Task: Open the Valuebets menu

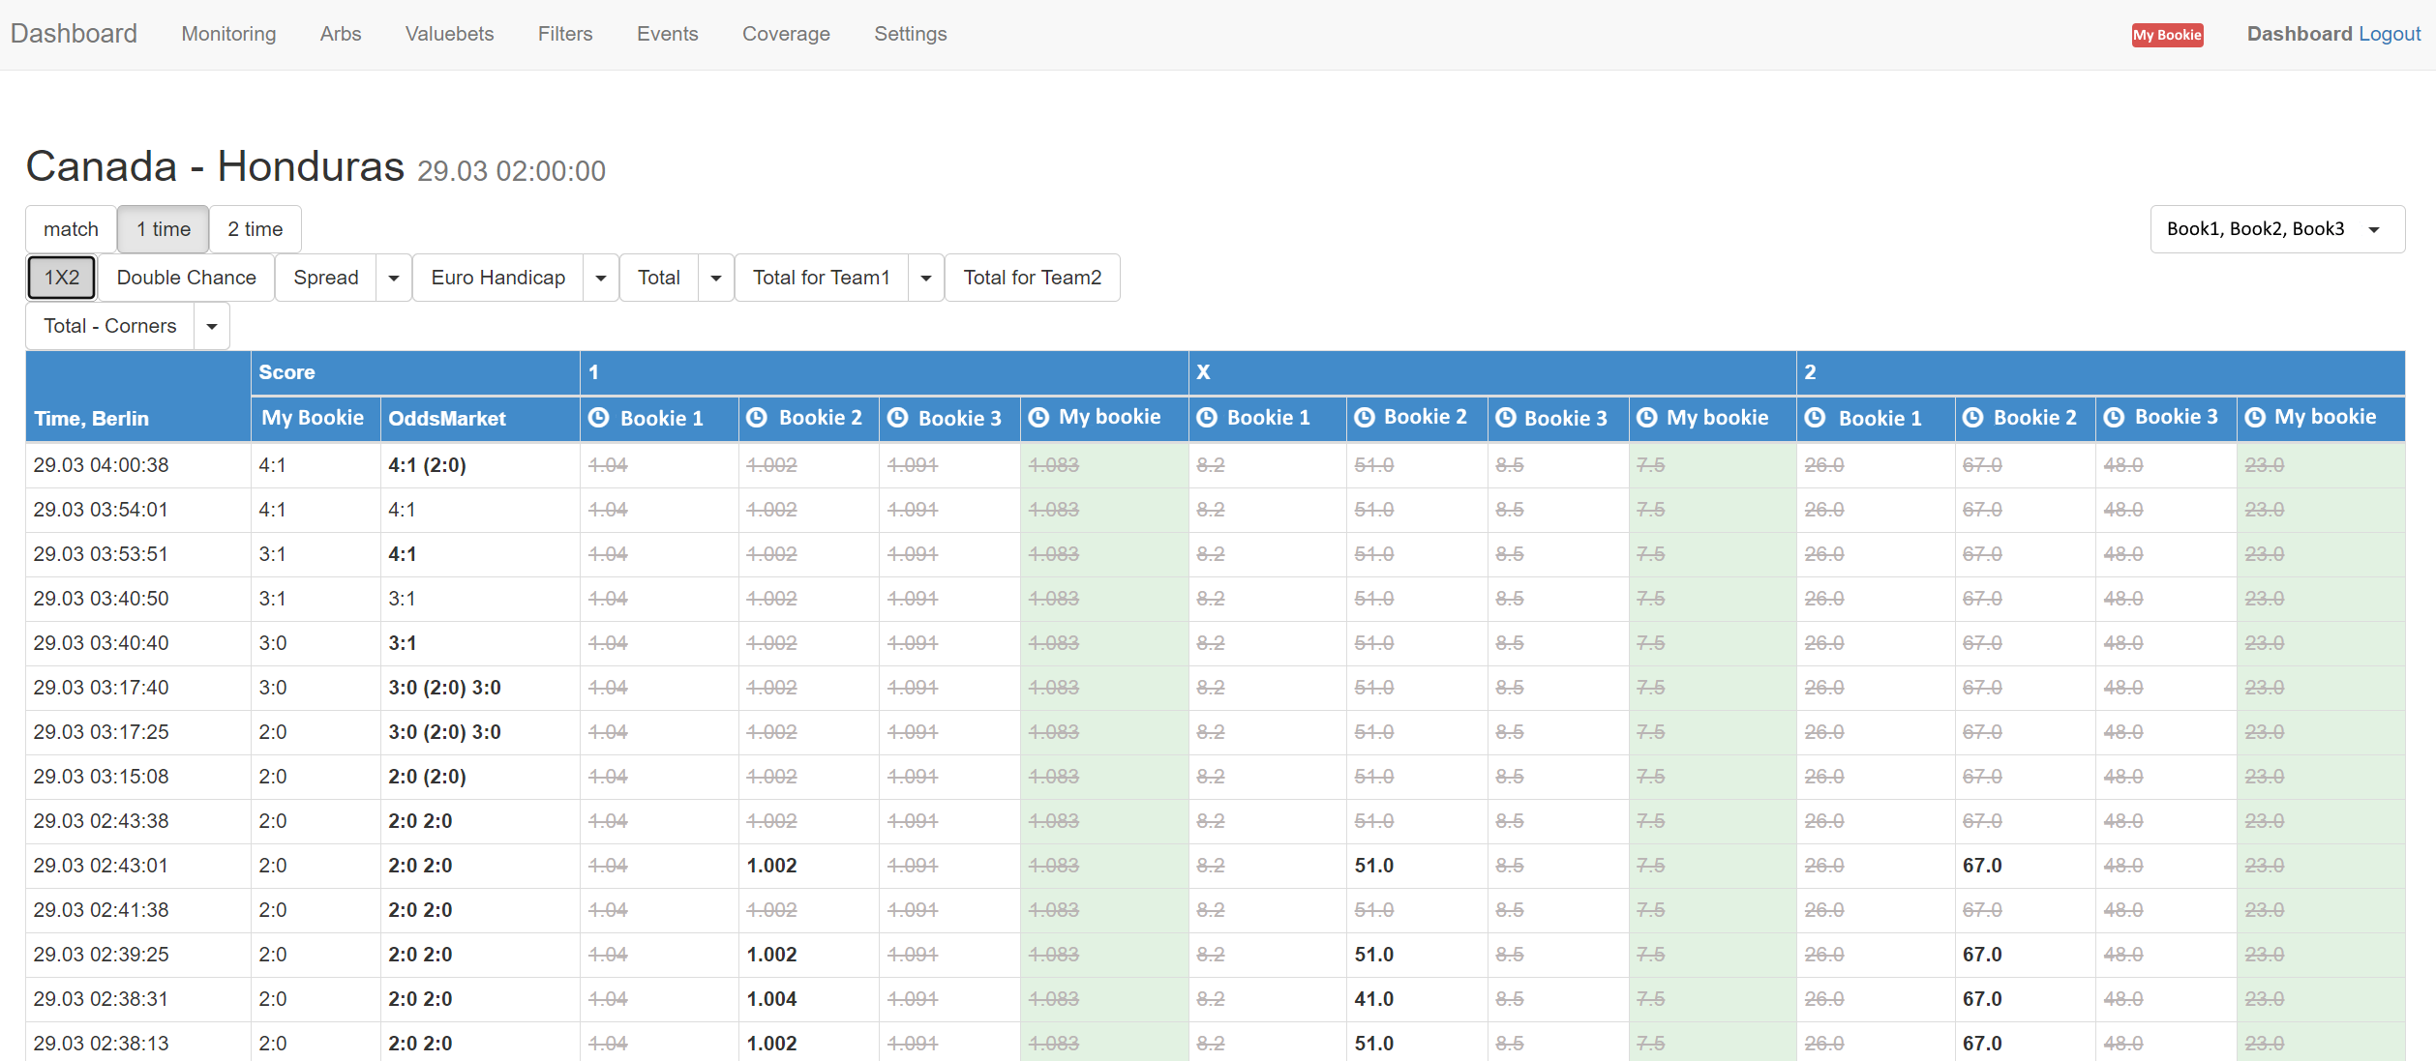Action: pos(449,34)
